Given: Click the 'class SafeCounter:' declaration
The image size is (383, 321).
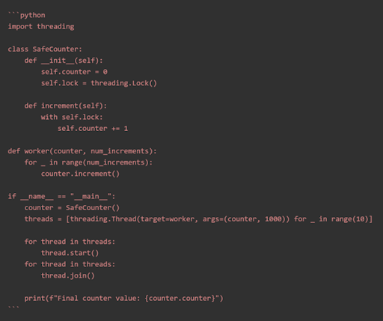Looking at the screenshot, I should [45, 49].
